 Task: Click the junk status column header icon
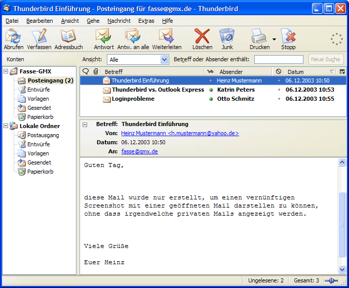pos(278,71)
